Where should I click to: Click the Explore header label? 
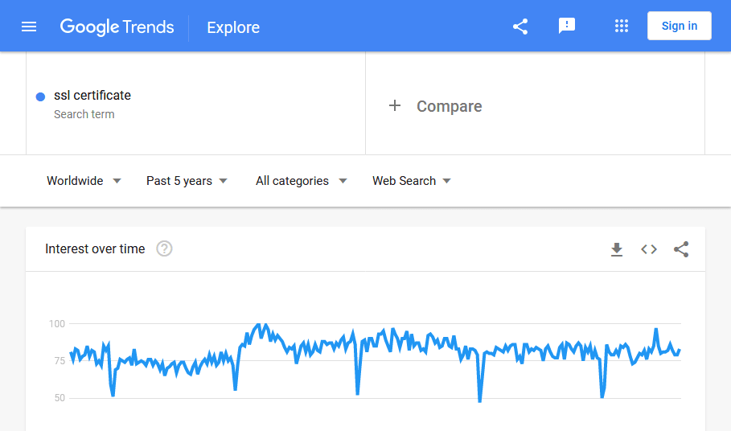click(233, 27)
